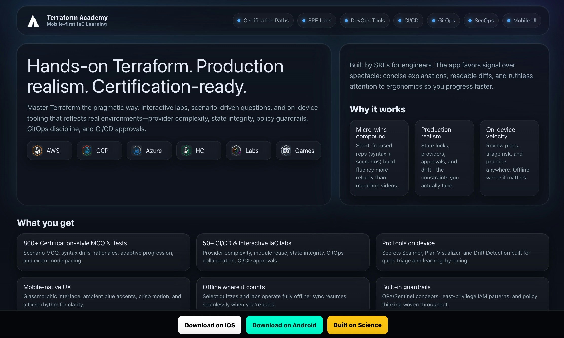Click the Offline where it counts card
Screen dimensions: 564x338
click(x=283, y=295)
